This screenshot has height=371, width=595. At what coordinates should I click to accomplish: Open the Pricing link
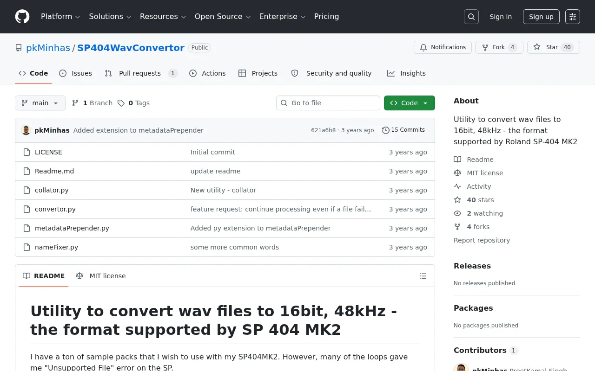[326, 17]
